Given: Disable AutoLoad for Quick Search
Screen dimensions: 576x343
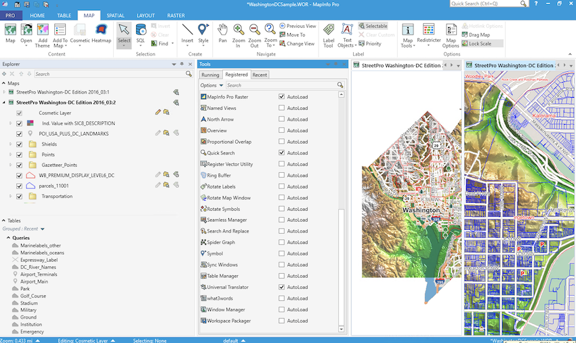Looking at the screenshot, I should (x=281, y=153).
